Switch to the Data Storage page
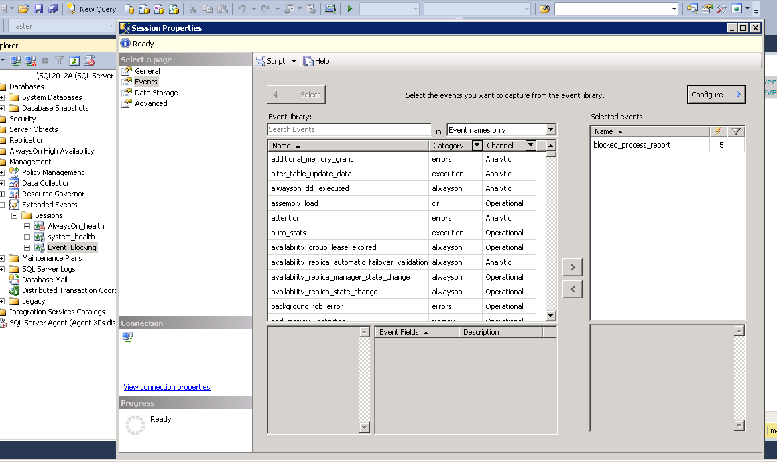 point(156,93)
